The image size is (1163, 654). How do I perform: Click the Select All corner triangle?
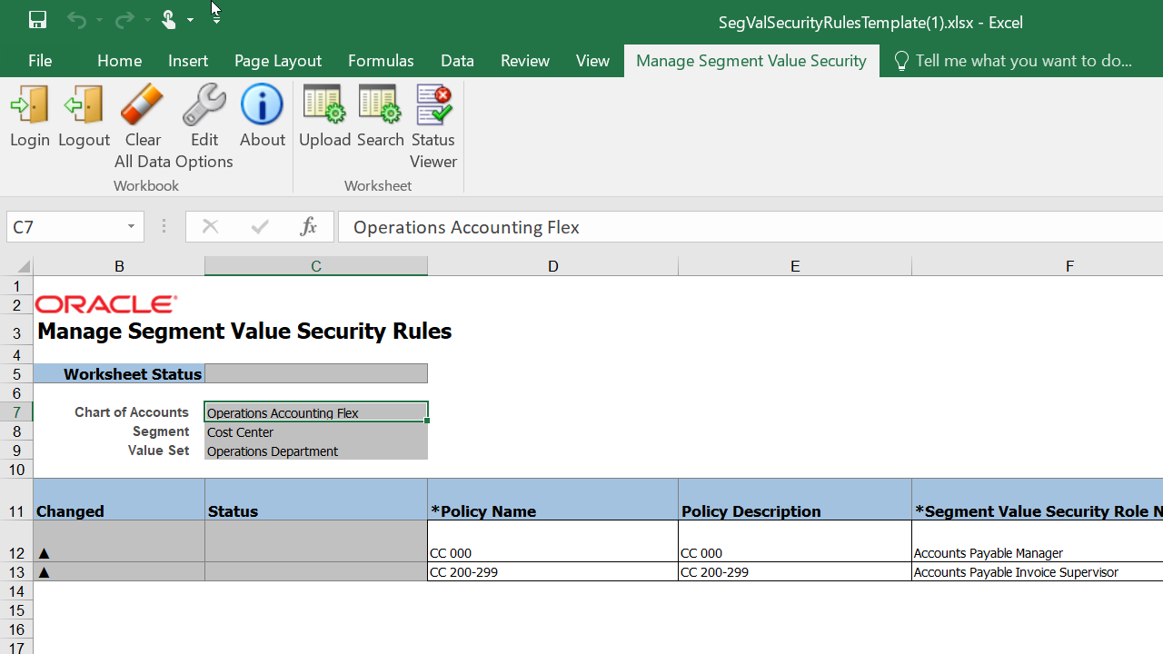(x=23, y=266)
